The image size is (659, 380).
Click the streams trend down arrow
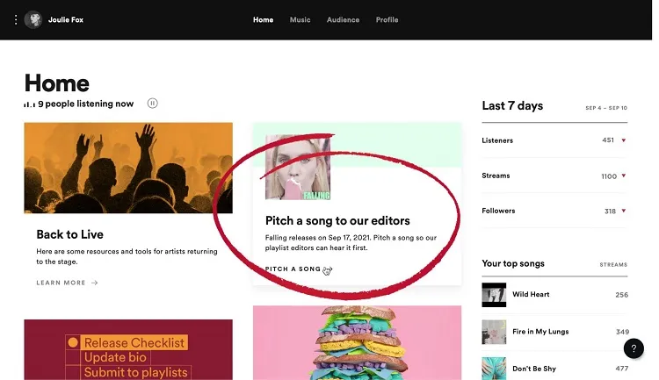(x=623, y=176)
